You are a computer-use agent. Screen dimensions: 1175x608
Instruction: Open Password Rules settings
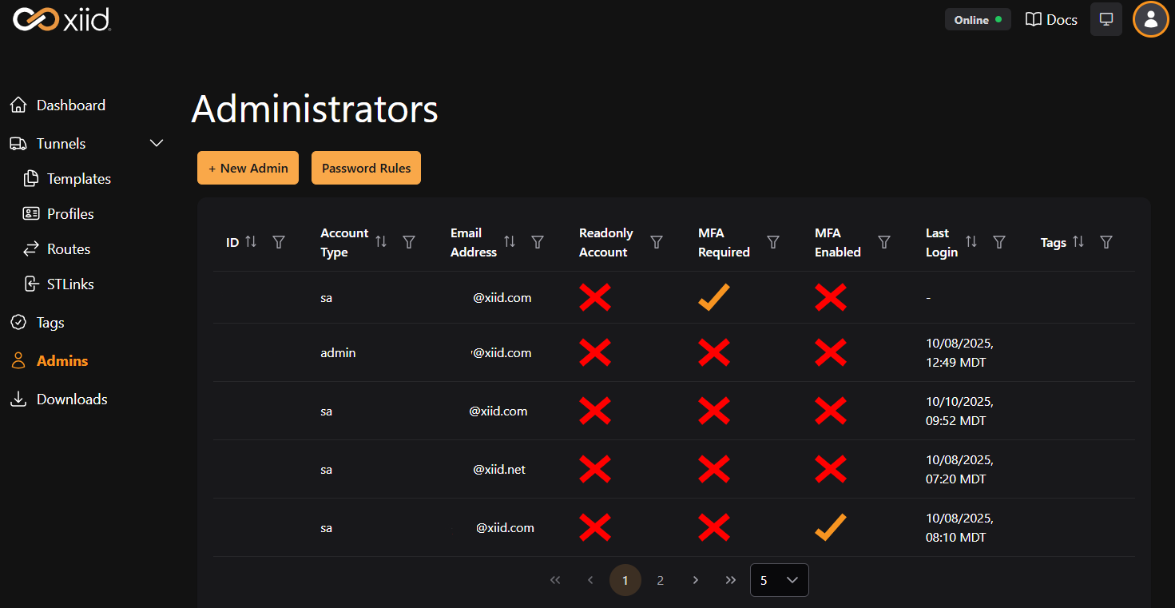coord(366,168)
